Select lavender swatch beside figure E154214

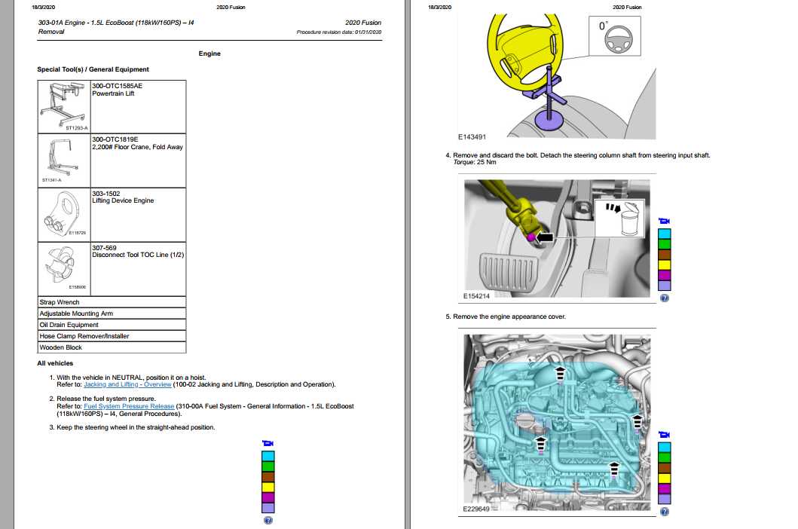tap(665, 285)
